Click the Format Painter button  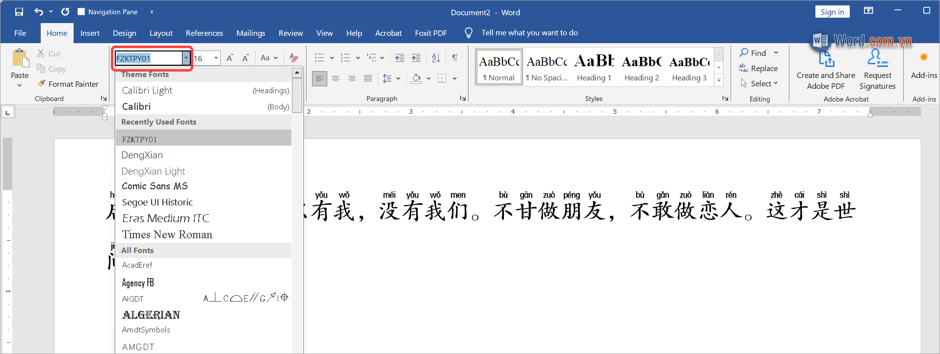click(x=68, y=84)
